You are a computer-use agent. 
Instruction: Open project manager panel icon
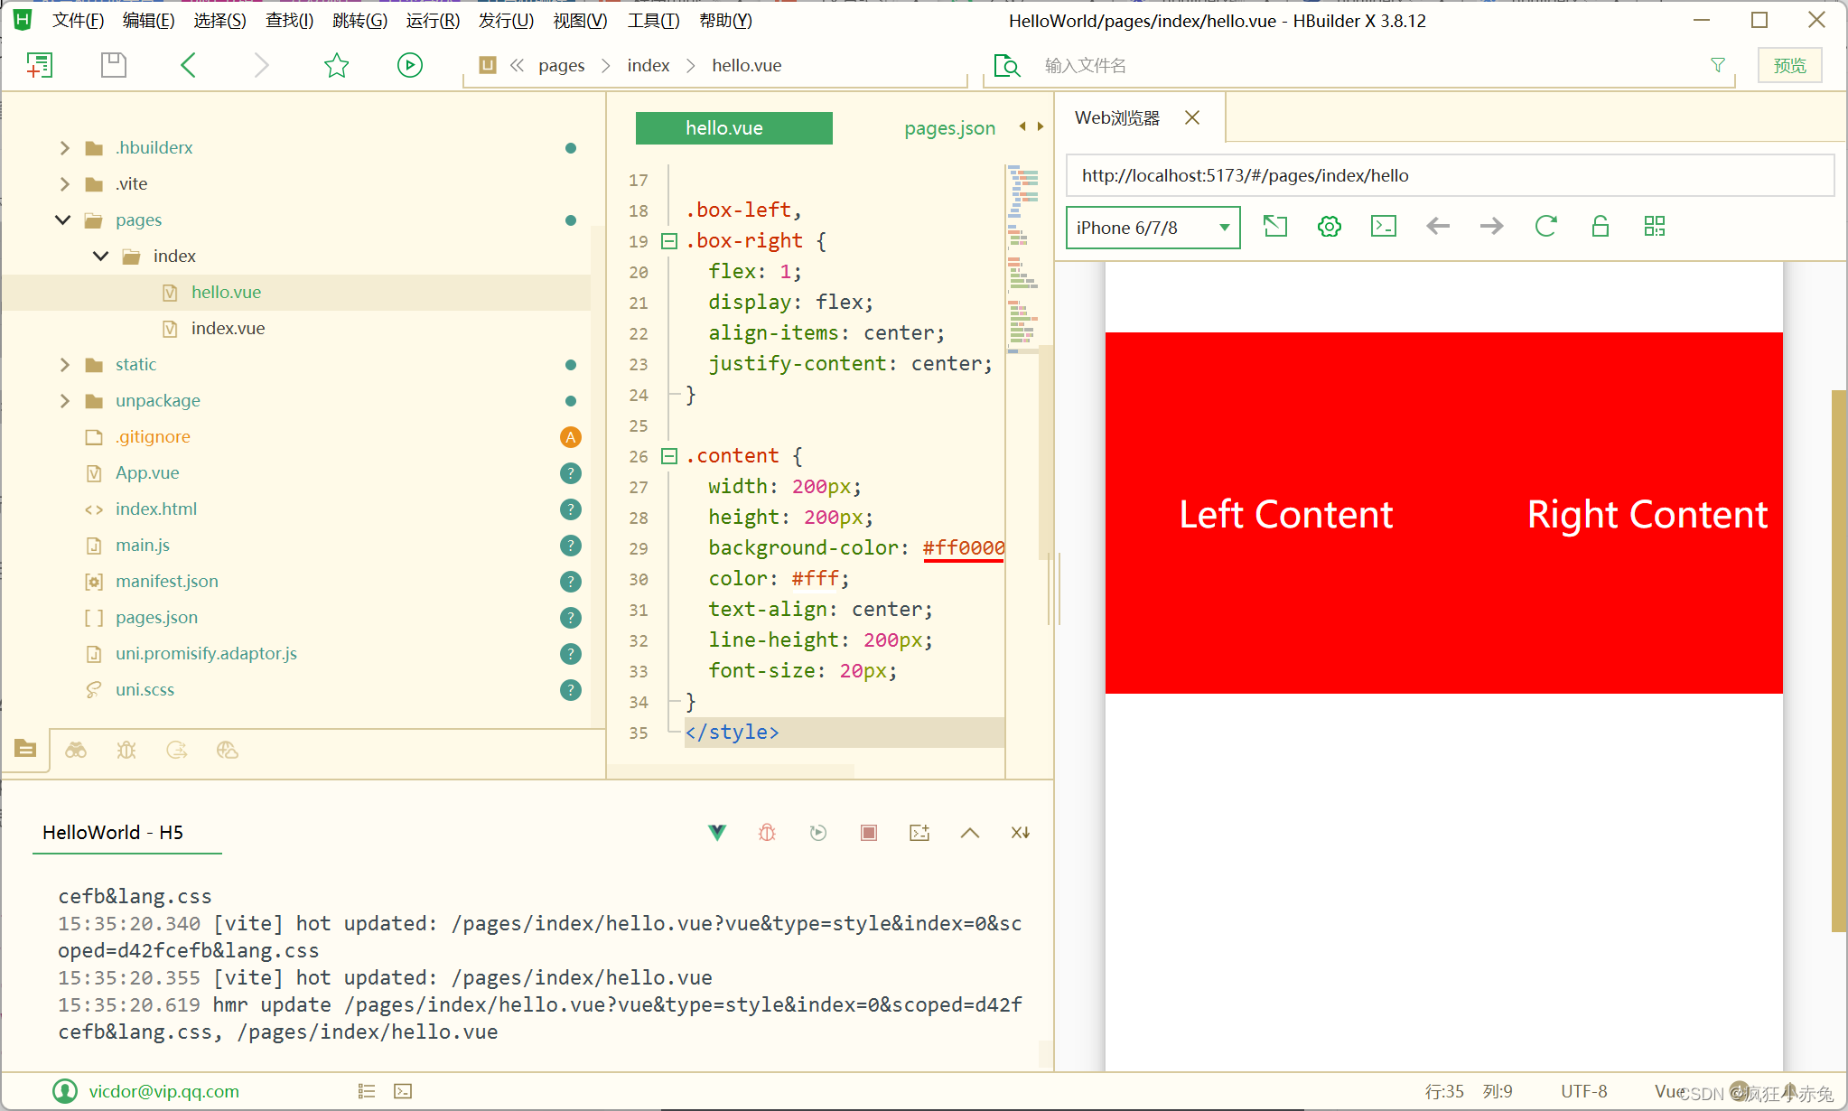click(25, 749)
